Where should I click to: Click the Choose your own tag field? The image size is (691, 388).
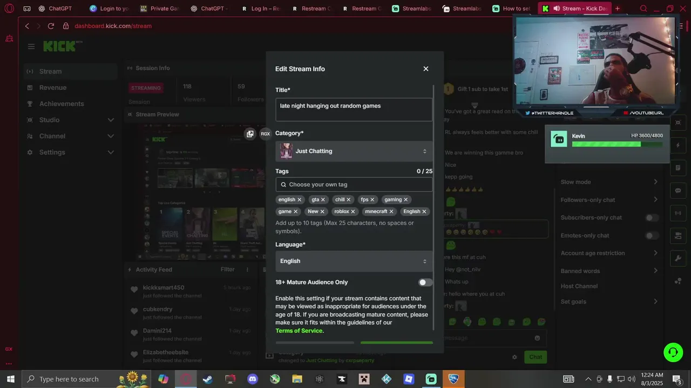[x=354, y=184]
